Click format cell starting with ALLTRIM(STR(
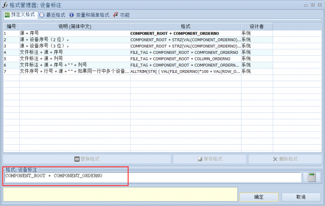Viewport: 325px width, 206px height. 185,71
